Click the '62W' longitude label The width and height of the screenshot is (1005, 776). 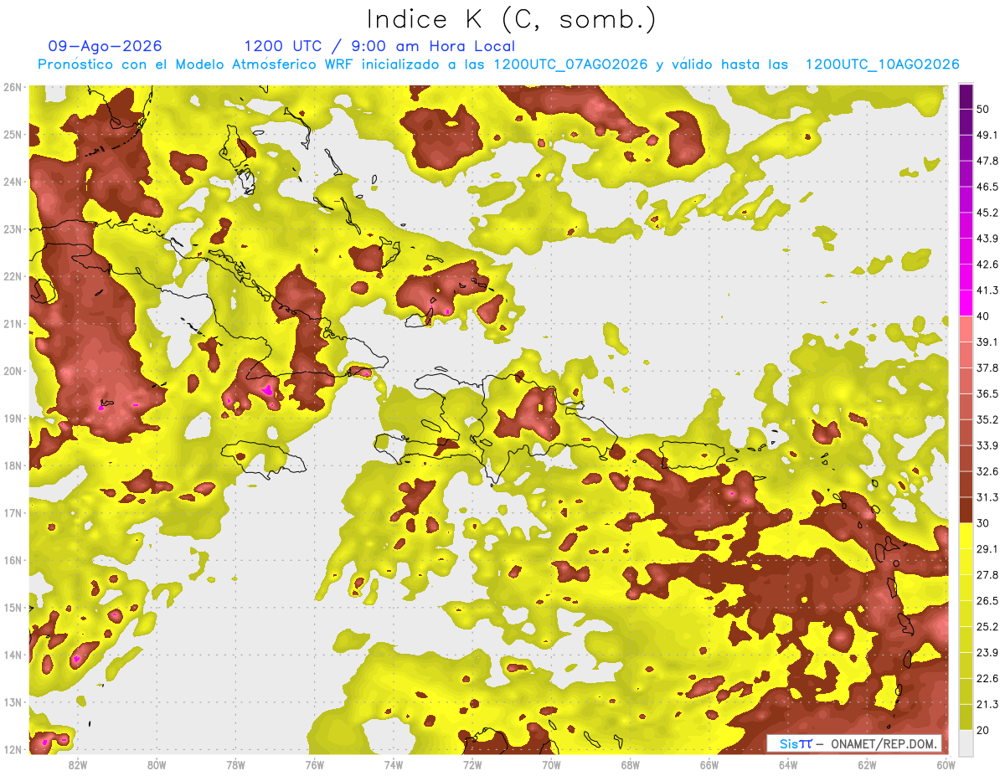tap(867, 765)
